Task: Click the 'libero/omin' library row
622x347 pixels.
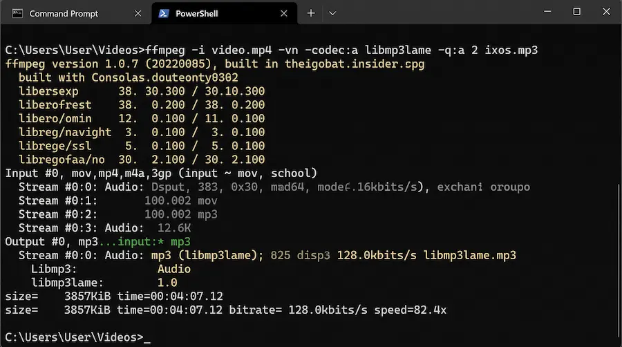Action: (142, 119)
